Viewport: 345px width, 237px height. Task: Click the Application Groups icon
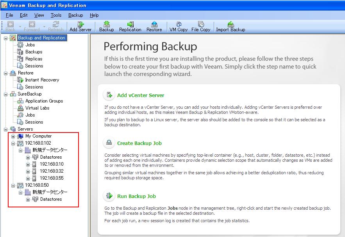[20, 101]
